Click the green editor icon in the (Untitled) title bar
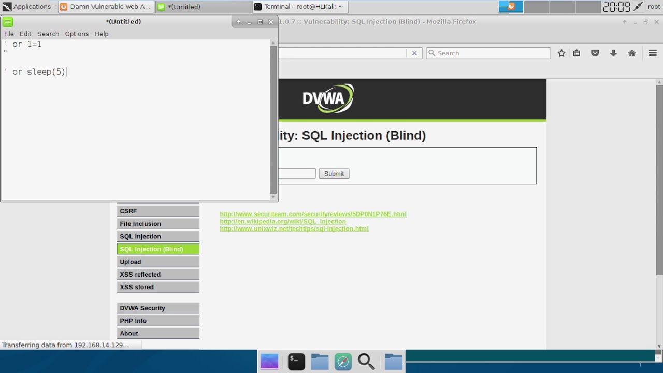The width and height of the screenshot is (663, 373). 8,22
